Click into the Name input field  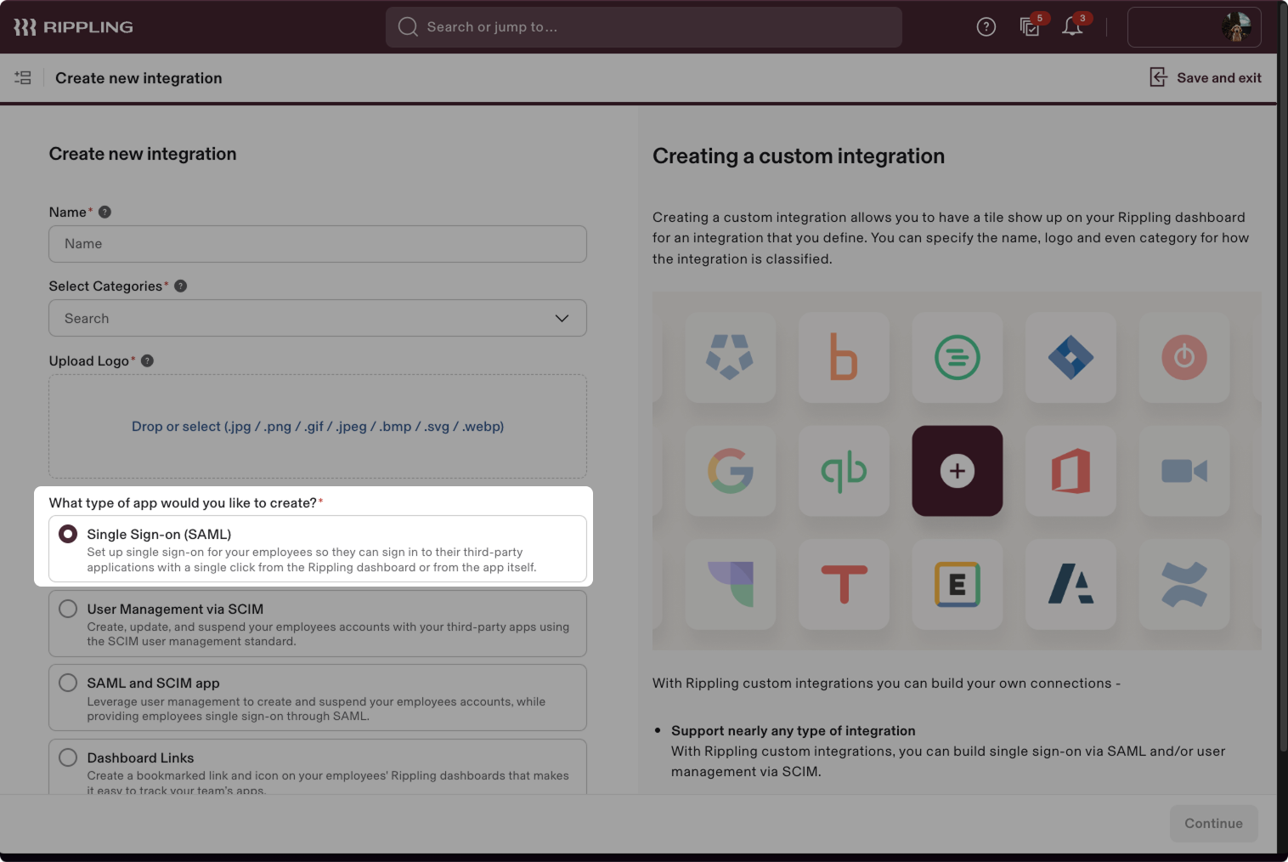317,244
